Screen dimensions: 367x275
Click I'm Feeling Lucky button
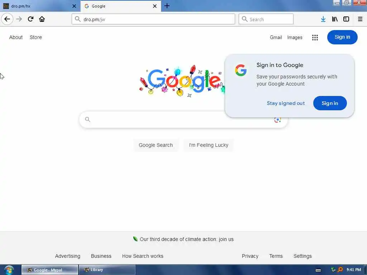[x=209, y=145]
